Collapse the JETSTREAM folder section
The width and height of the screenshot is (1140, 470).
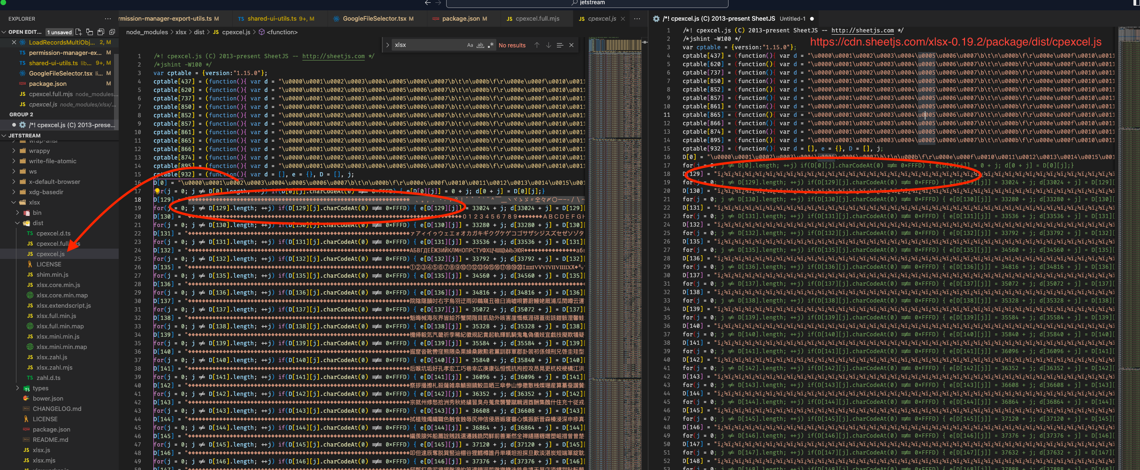click(4, 136)
